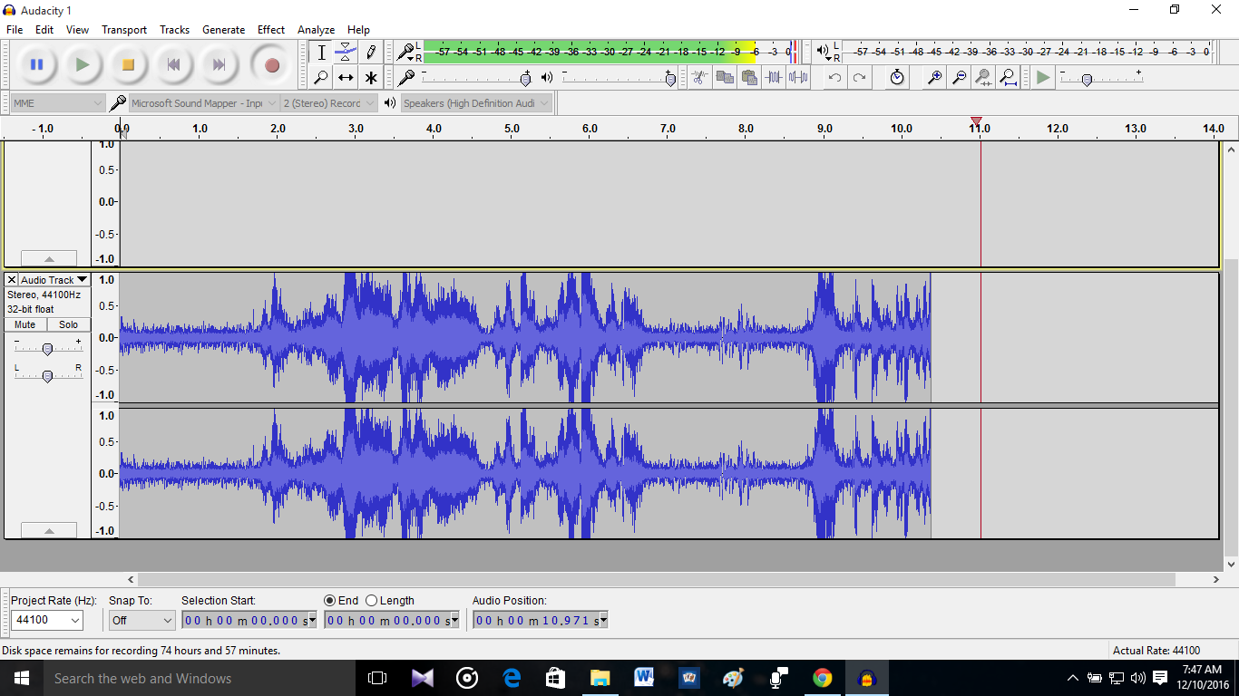1239x696 pixels.
Task: Skip to End of the track
Action: (x=219, y=64)
